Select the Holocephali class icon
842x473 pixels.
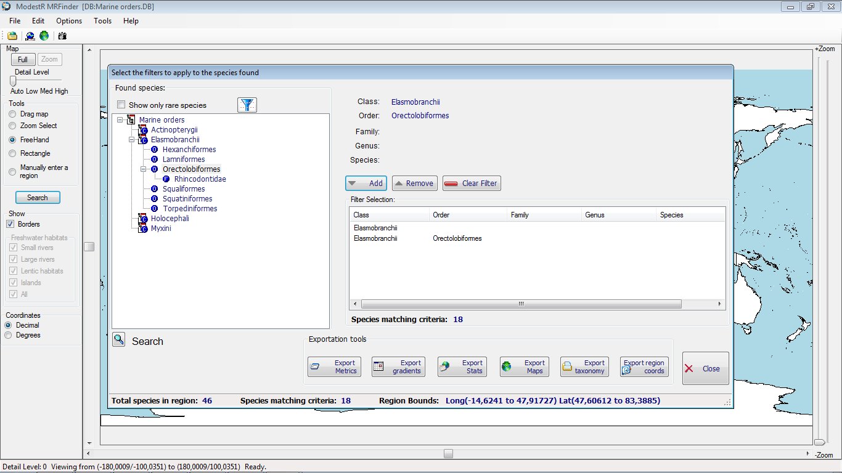click(x=143, y=218)
